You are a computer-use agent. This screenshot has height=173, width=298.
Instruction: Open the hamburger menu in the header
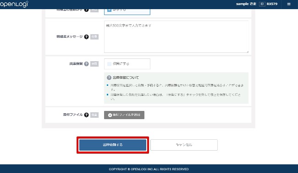(x=289, y=4)
